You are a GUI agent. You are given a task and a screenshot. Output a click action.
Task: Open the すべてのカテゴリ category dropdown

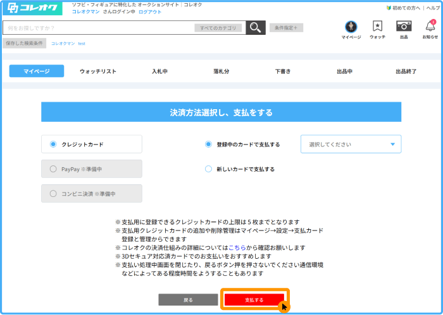tap(218, 28)
